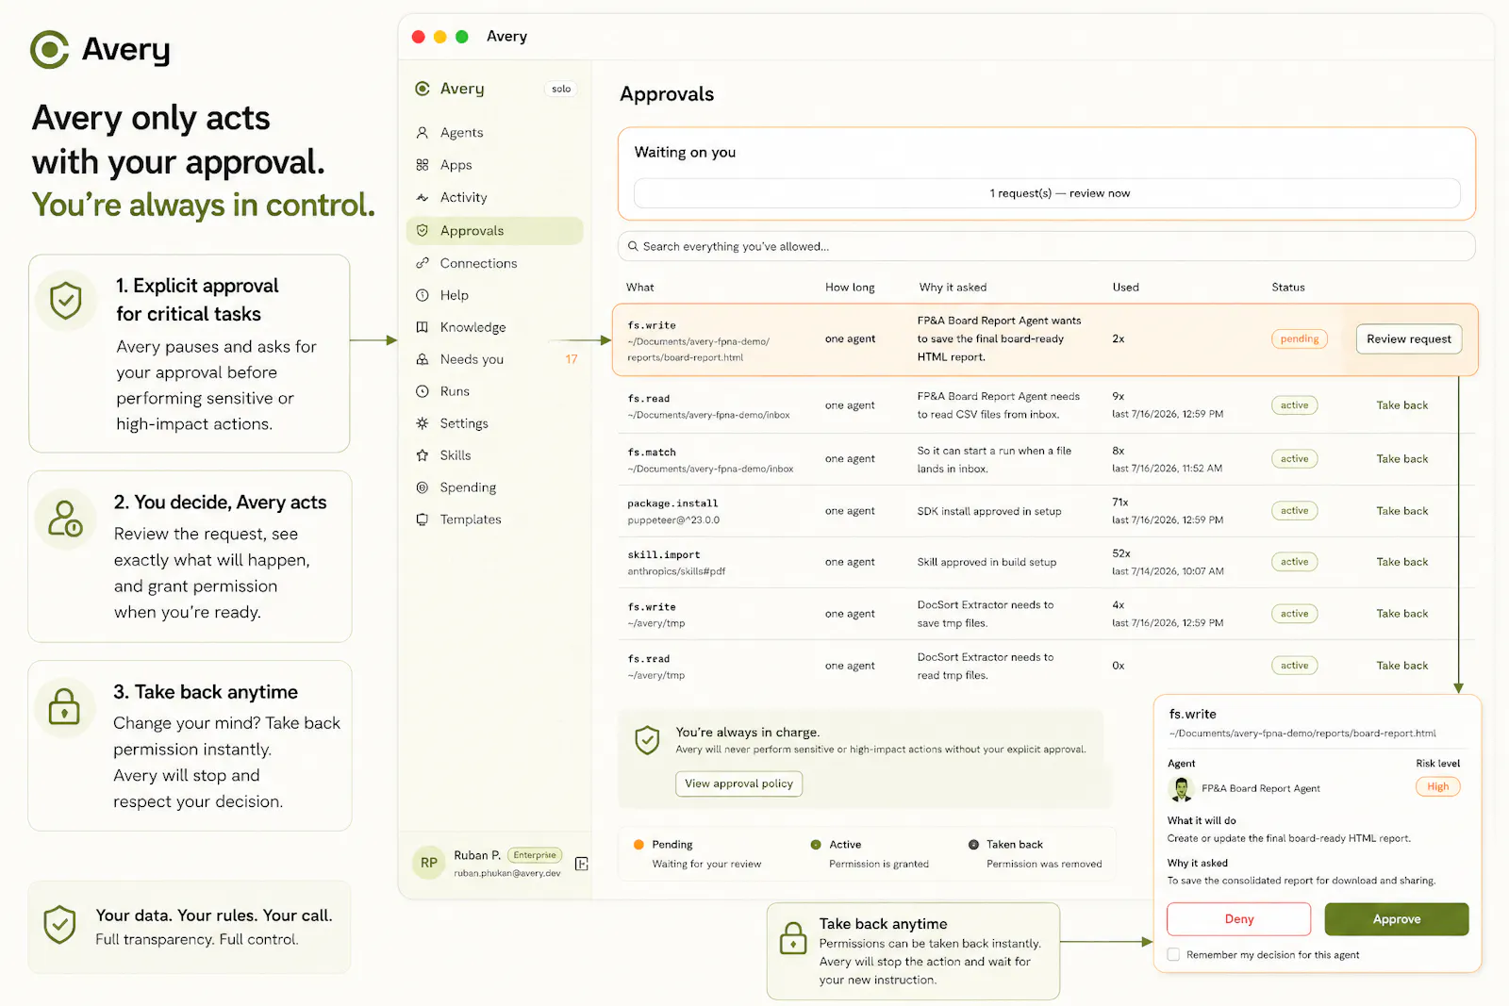Open the Templates page
The height and width of the screenshot is (1006, 1509).
[471, 519]
